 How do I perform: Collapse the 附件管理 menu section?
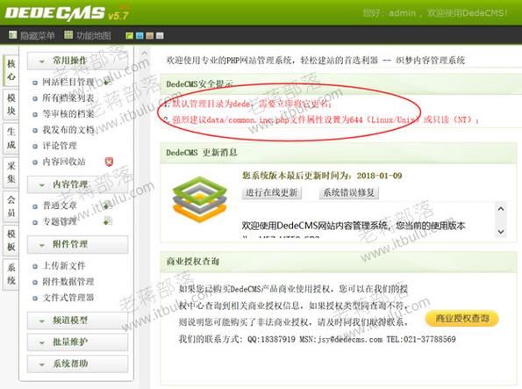point(77,244)
